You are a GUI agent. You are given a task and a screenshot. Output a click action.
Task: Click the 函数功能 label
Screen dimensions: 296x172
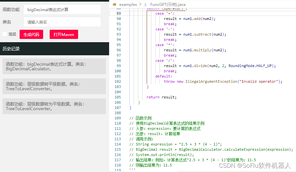click(x=11, y=9)
